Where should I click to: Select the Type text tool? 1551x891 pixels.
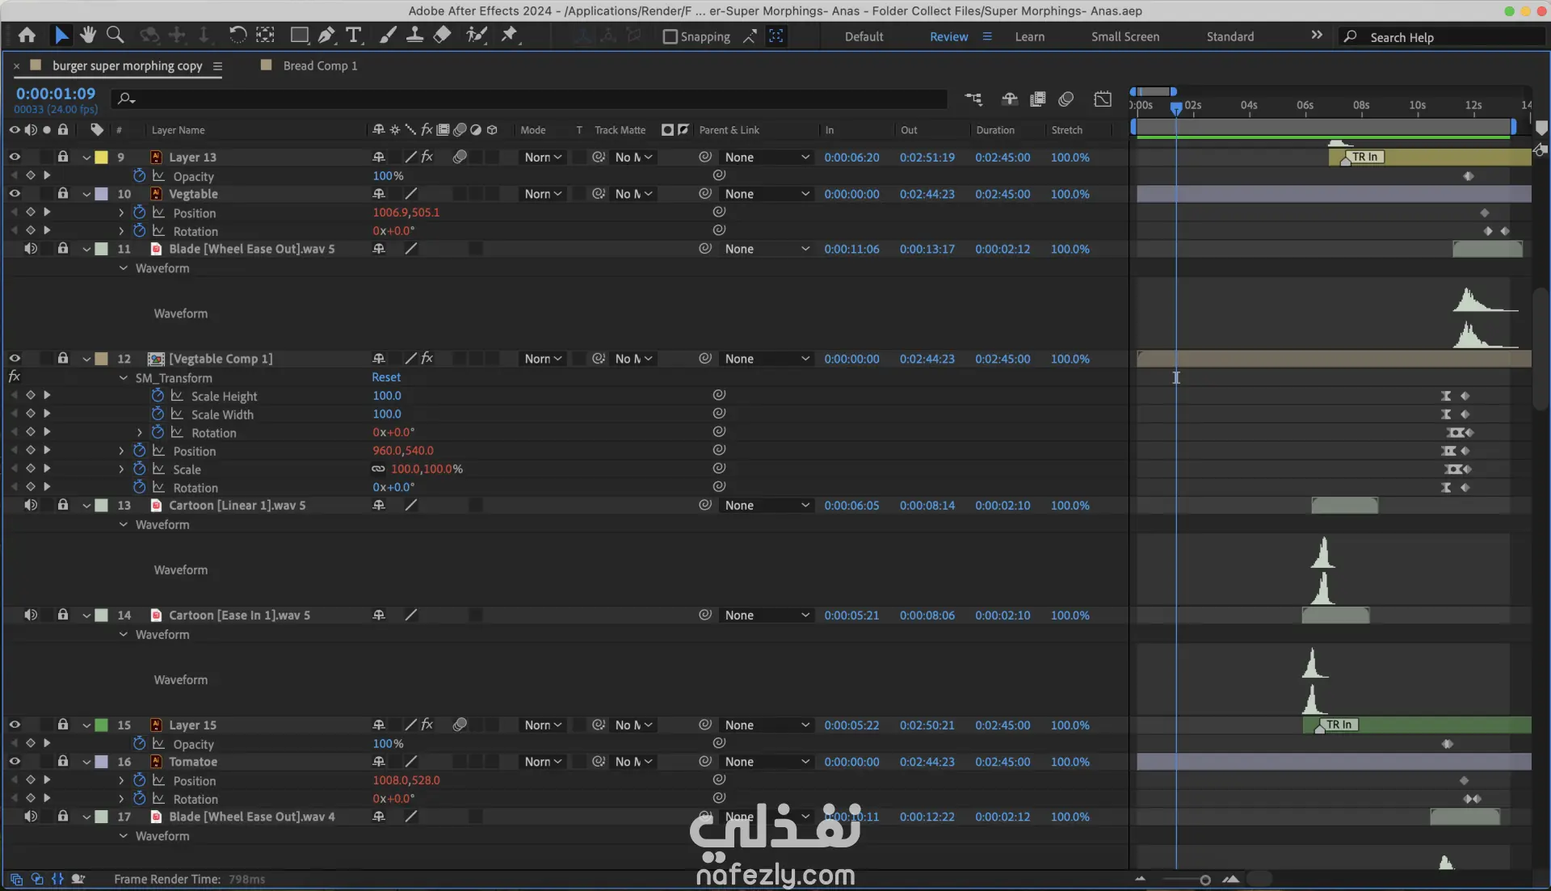pyautogui.click(x=353, y=35)
